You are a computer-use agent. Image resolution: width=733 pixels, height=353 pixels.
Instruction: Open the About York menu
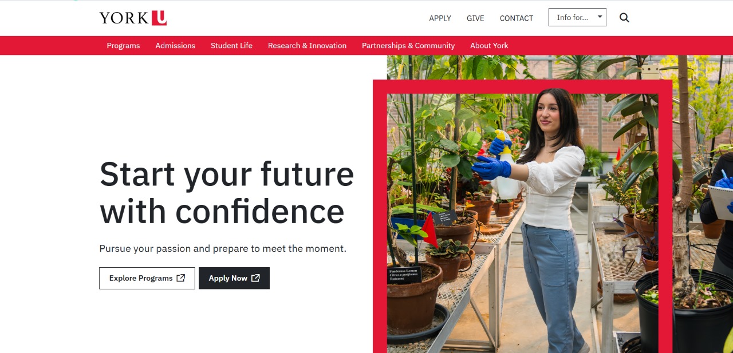489,46
